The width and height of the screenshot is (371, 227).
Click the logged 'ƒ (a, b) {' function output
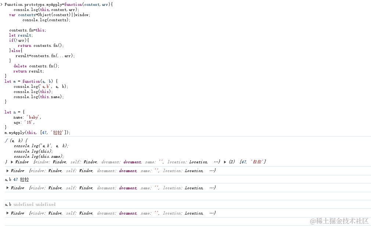tap(14, 141)
